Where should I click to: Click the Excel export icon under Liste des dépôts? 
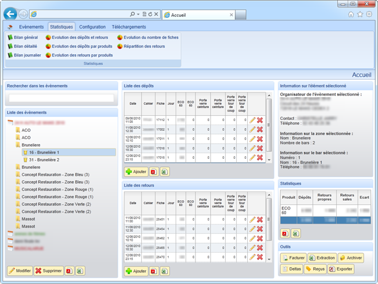pos(165,172)
